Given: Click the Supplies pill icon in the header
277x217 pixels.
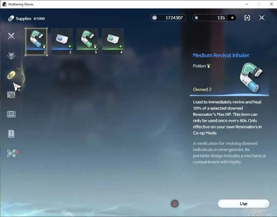Looking at the screenshot, I should click(11, 18).
